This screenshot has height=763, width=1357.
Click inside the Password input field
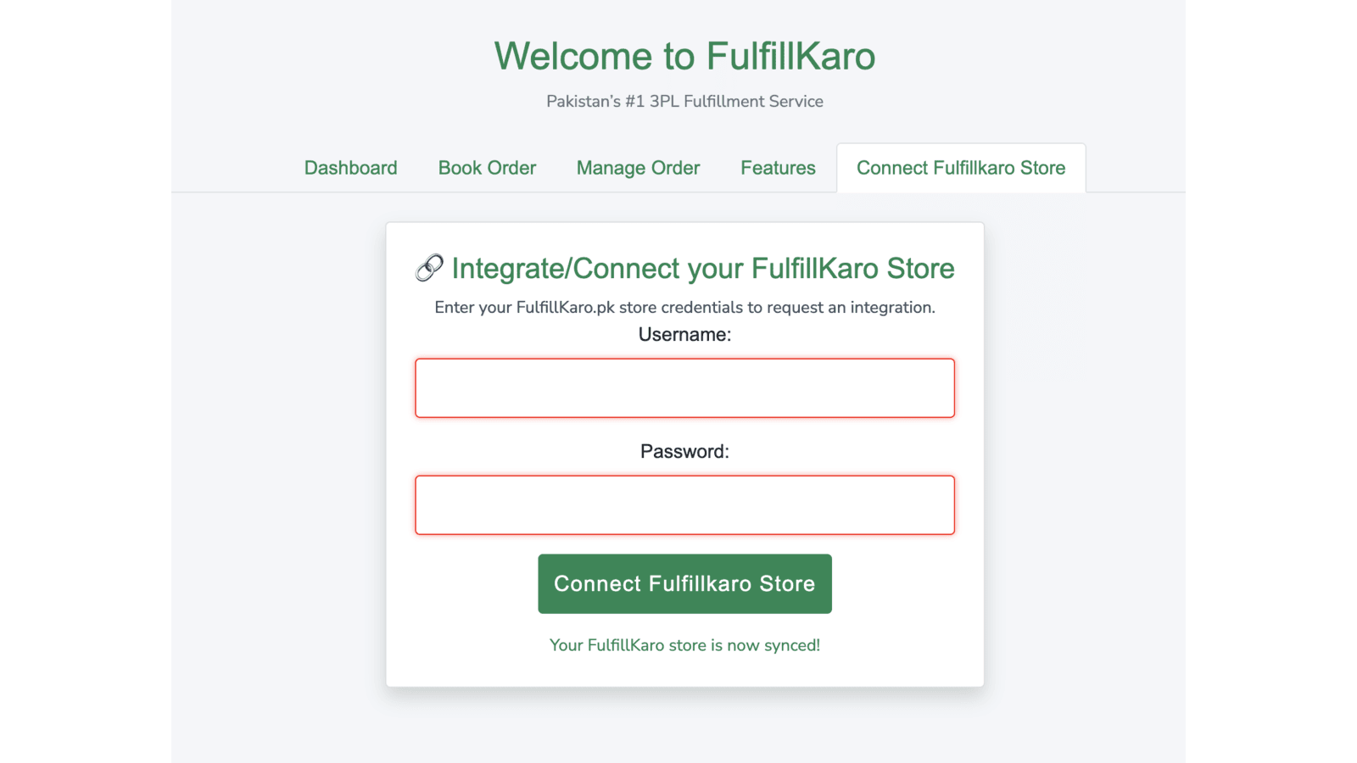coord(684,504)
